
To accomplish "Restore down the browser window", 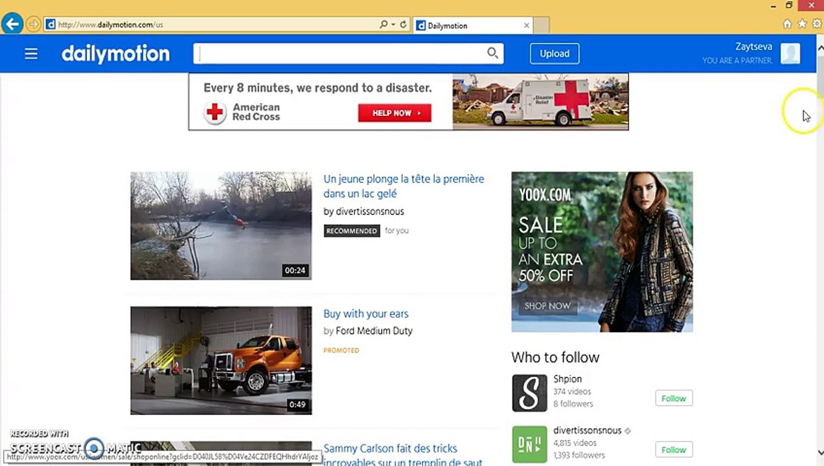I will point(789,6).
